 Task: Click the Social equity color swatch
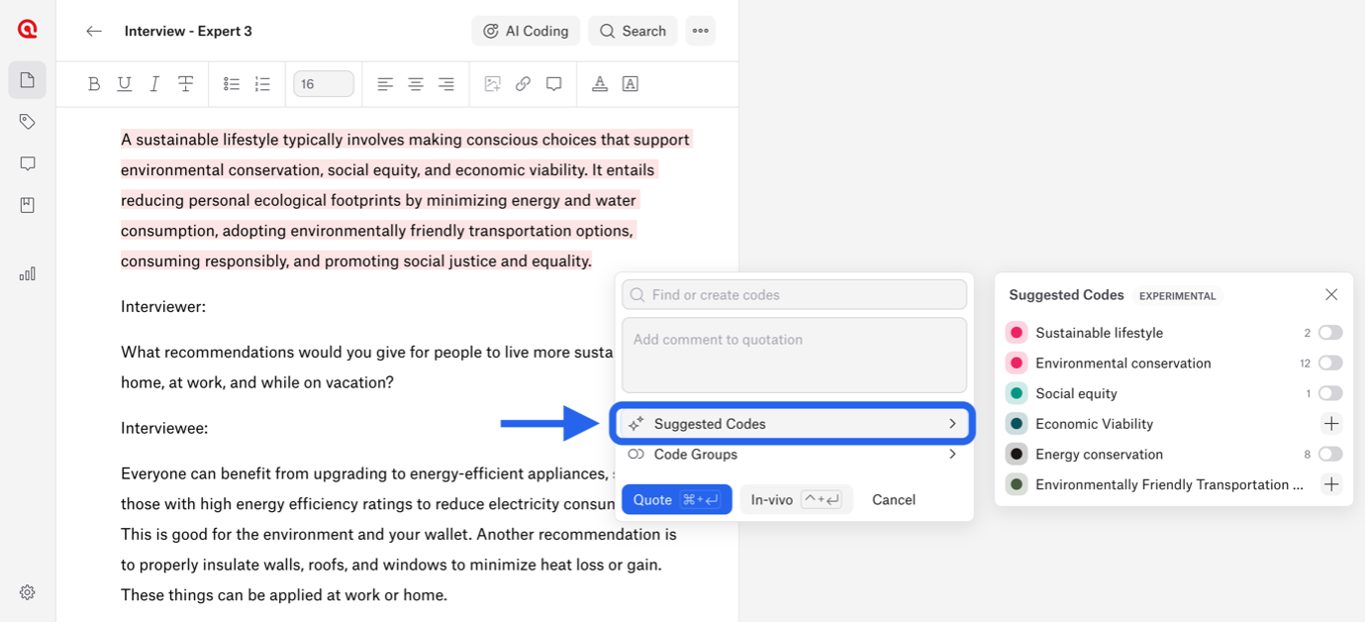tap(1017, 394)
